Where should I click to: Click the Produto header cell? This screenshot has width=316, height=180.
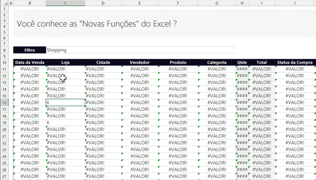tap(178, 62)
